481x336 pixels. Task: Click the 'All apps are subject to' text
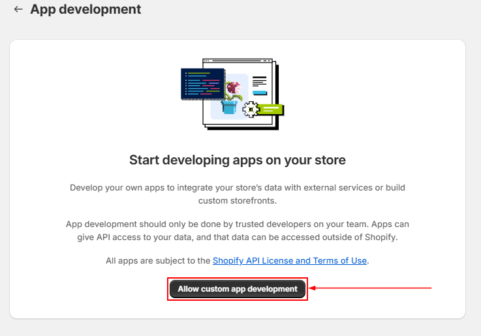tap(158, 261)
